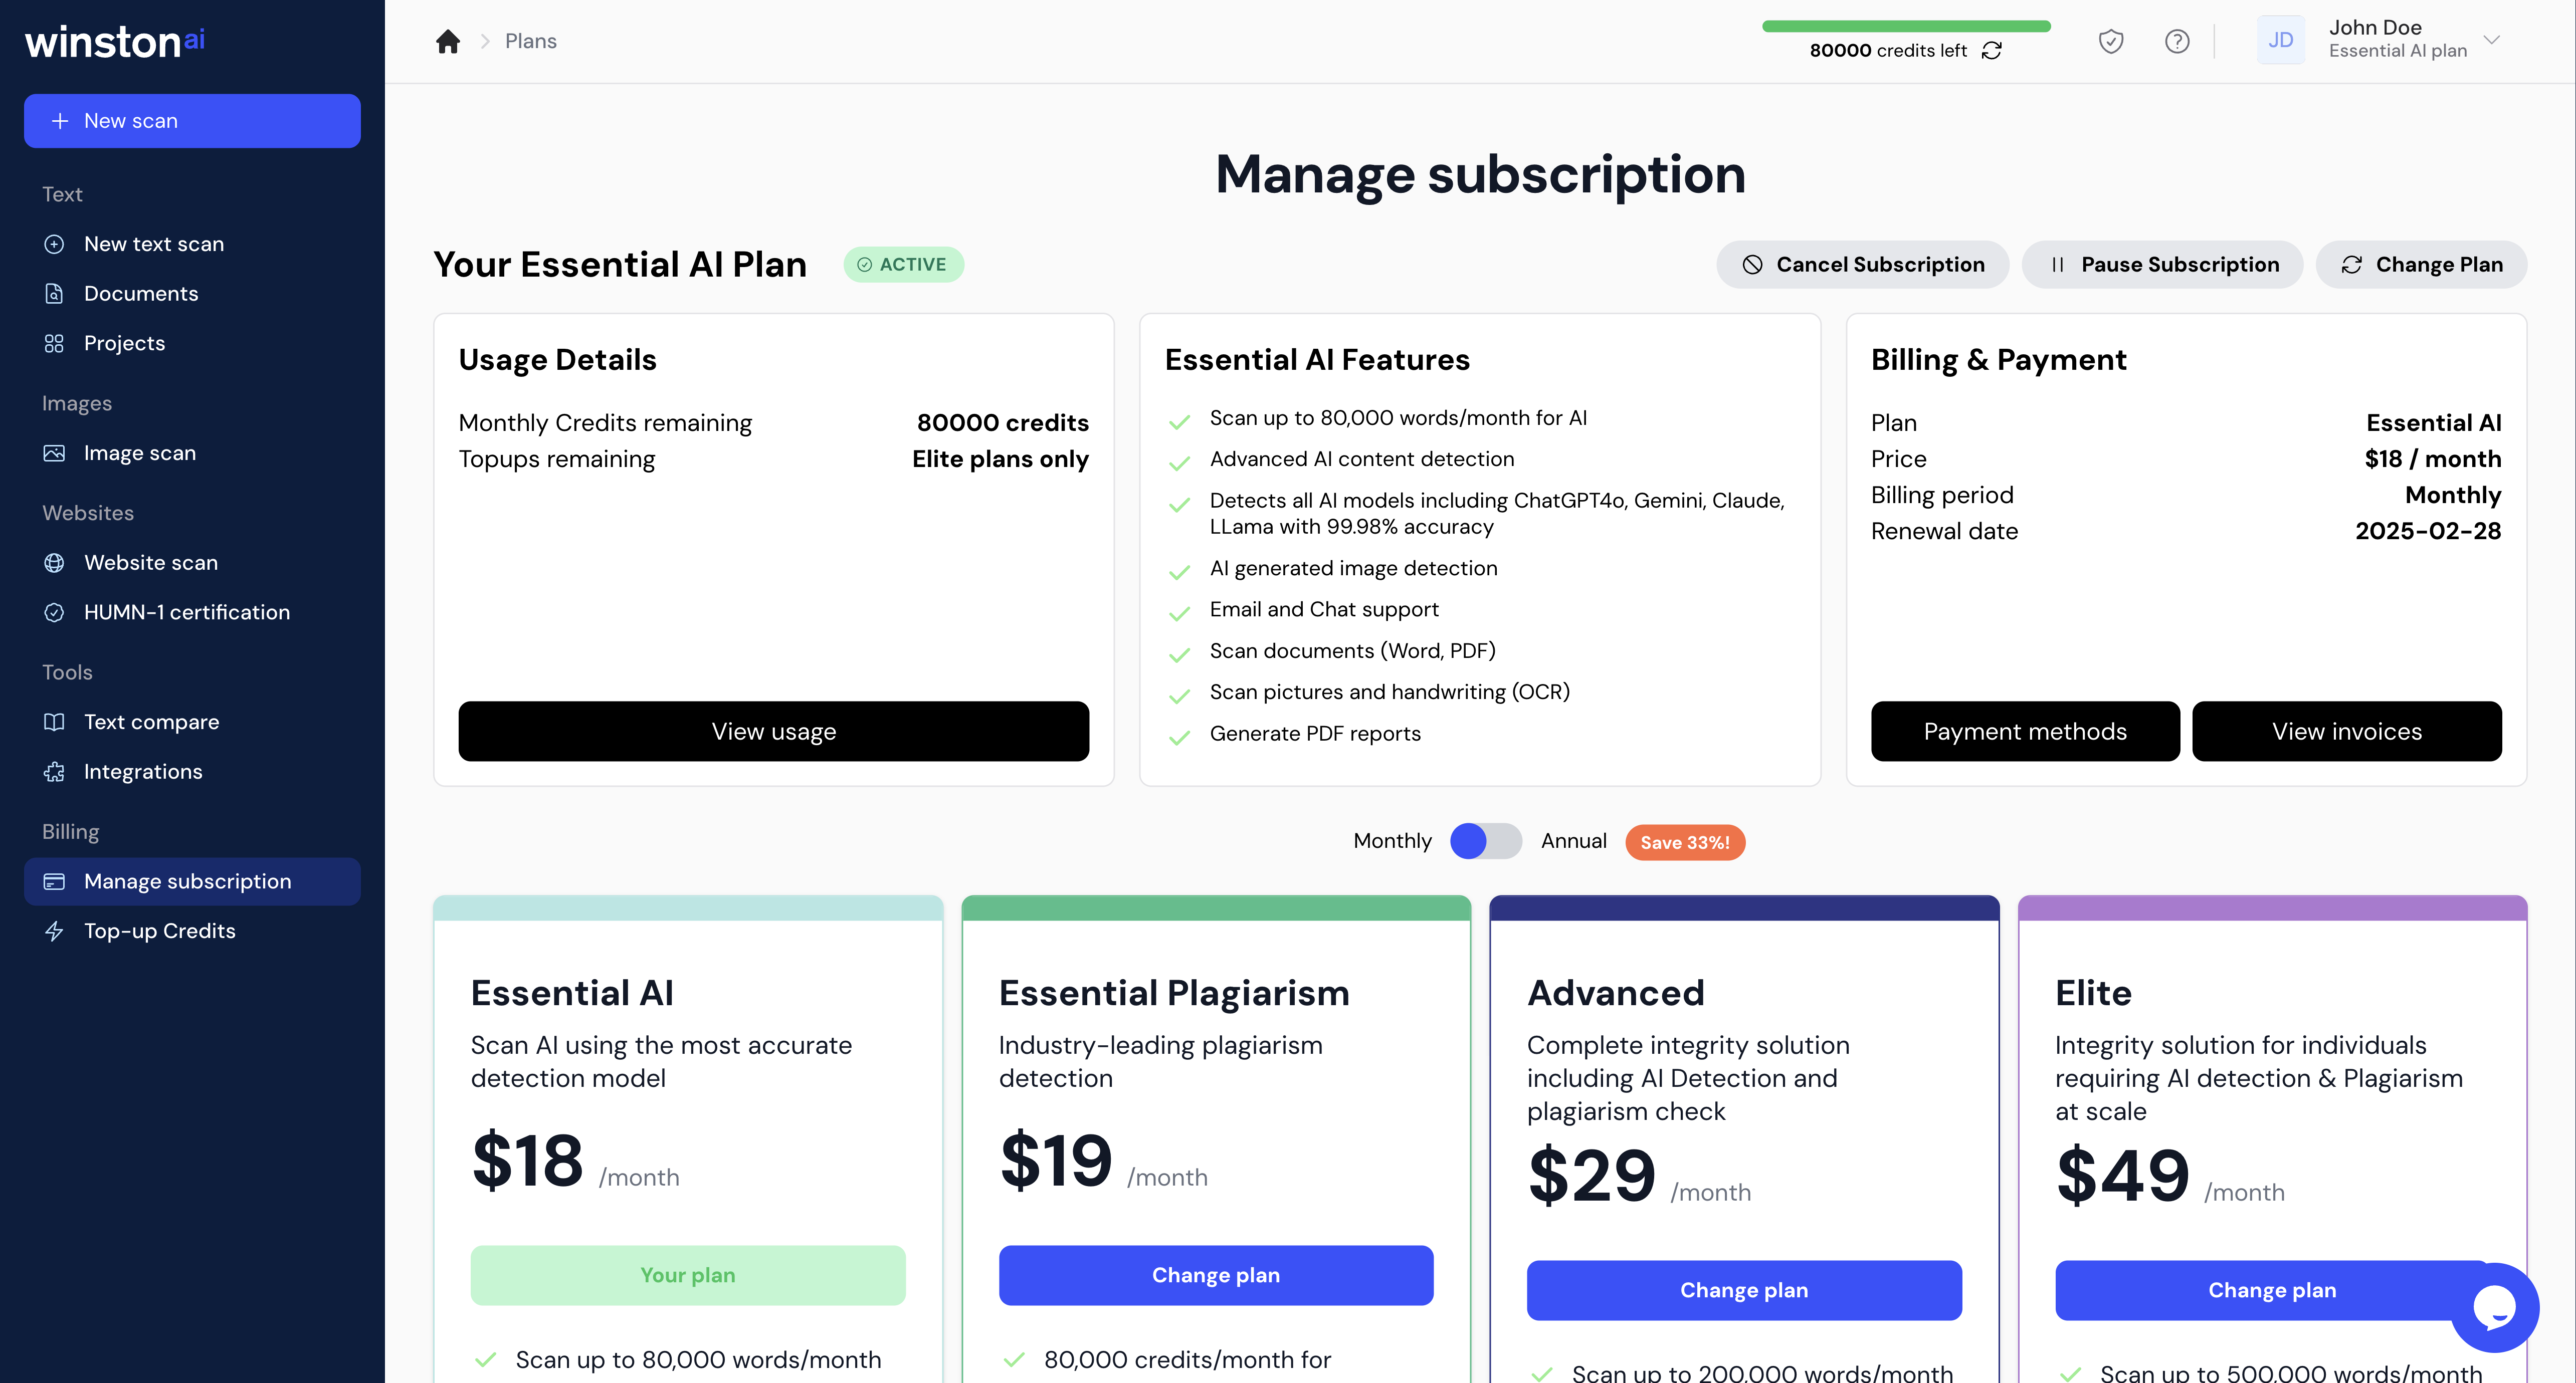Viewport: 2576px width, 1383px height.
Task: Click the home icon in breadcrumb
Action: 448,41
